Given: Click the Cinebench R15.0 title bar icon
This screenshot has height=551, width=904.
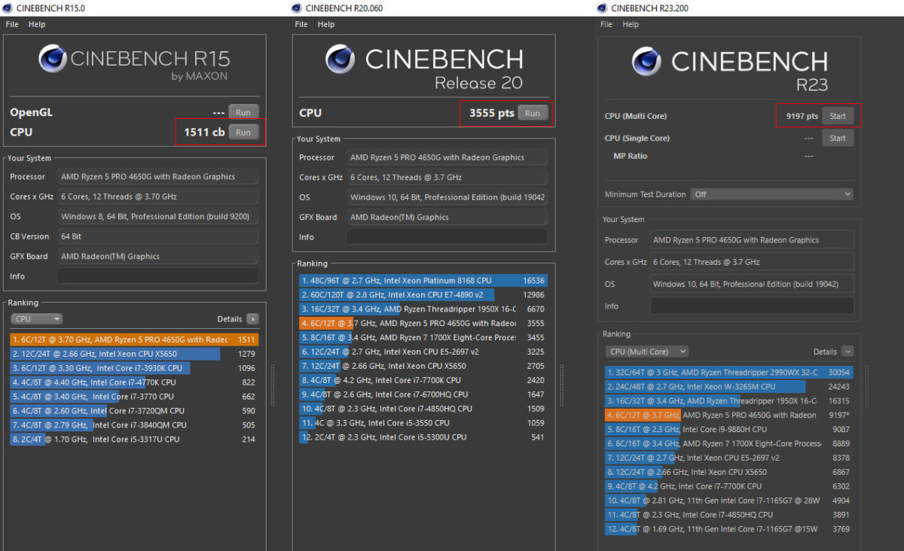Looking at the screenshot, I should (x=9, y=8).
